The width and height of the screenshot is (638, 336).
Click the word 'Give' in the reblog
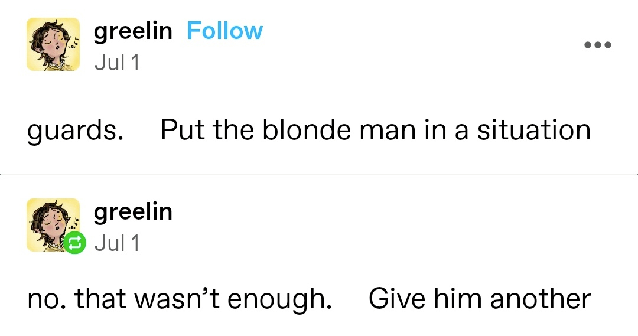(x=398, y=299)
